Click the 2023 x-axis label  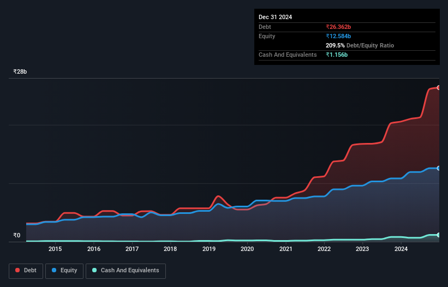(362, 249)
